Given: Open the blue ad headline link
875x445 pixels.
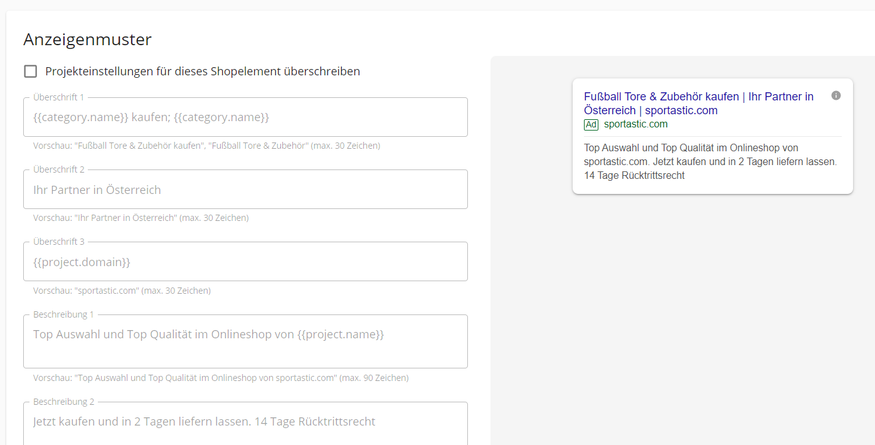Looking at the screenshot, I should (699, 104).
